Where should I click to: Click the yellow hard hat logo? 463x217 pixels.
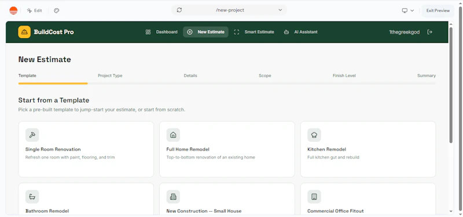coord(24,32)
